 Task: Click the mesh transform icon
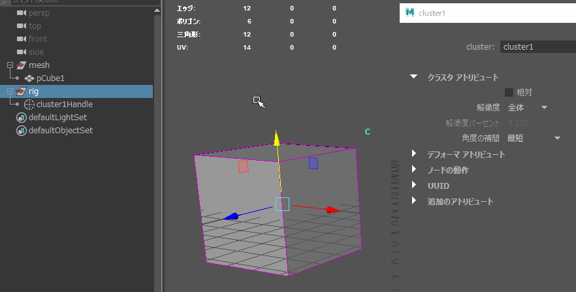click(x=22, y=65)
